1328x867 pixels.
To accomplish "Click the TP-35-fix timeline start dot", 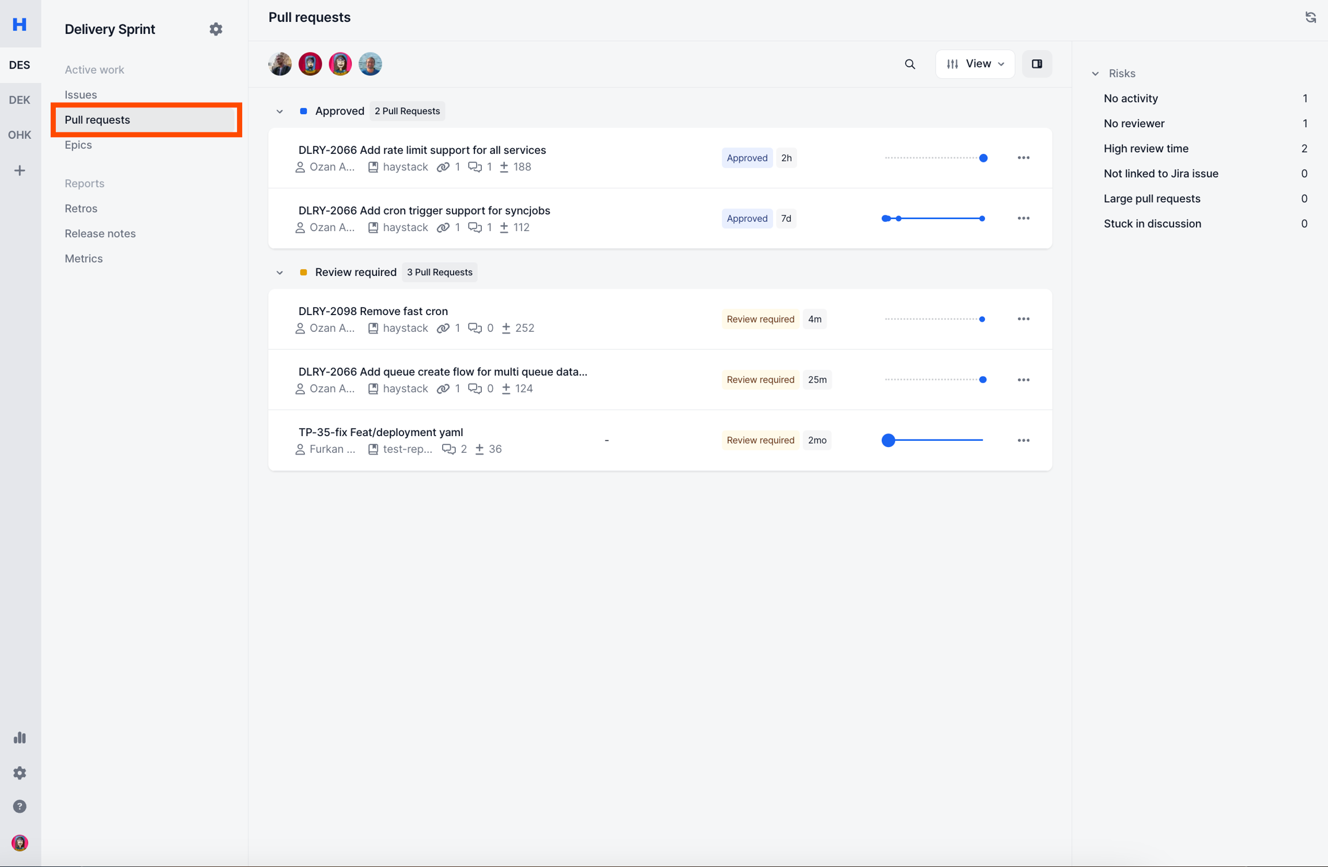I will point(888,440).
